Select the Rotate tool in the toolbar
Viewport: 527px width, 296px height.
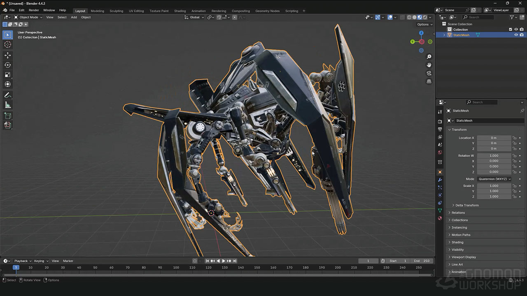tap(7, 65)
